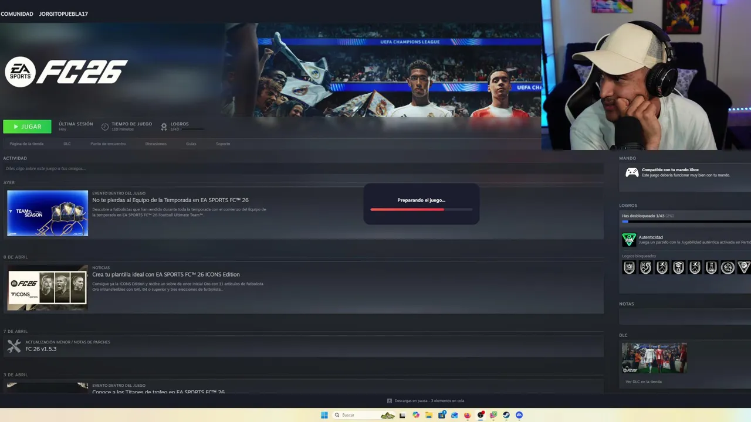
Task: Click the Autenticidad achievement icon
Action: tap(629, 240)
